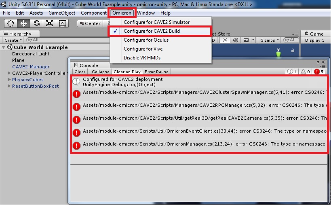This screenshot has width=331, height=205.
Task: Click the scene view search field
Action: [291, 40]
